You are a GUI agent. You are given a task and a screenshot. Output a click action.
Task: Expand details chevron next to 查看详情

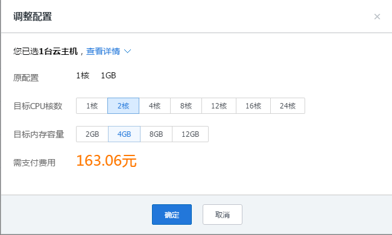click(127, 51)
